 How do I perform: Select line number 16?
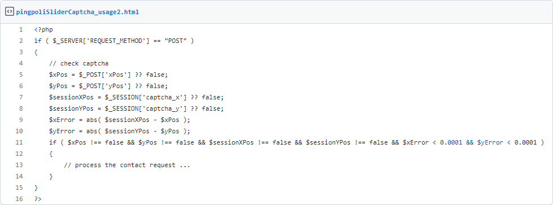point(19,199)
